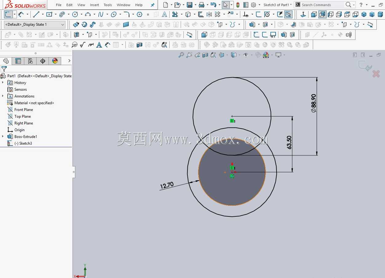Expand the Annotations tree node
Screen dimensions: 385x278
click(x=3, y=96)
